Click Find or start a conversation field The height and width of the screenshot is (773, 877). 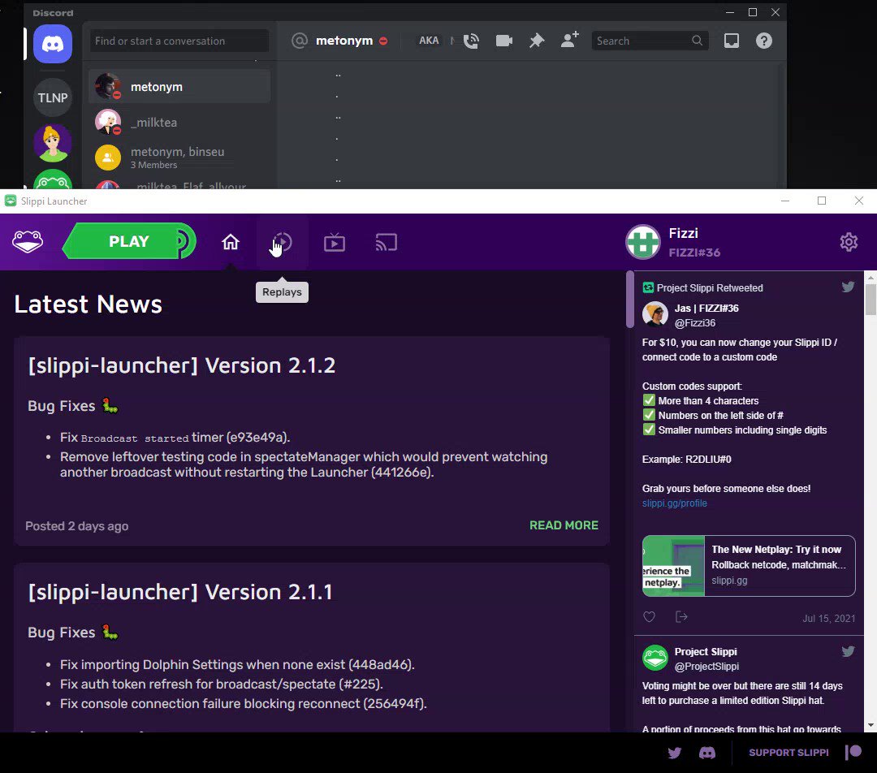click(x=179, y=41)
